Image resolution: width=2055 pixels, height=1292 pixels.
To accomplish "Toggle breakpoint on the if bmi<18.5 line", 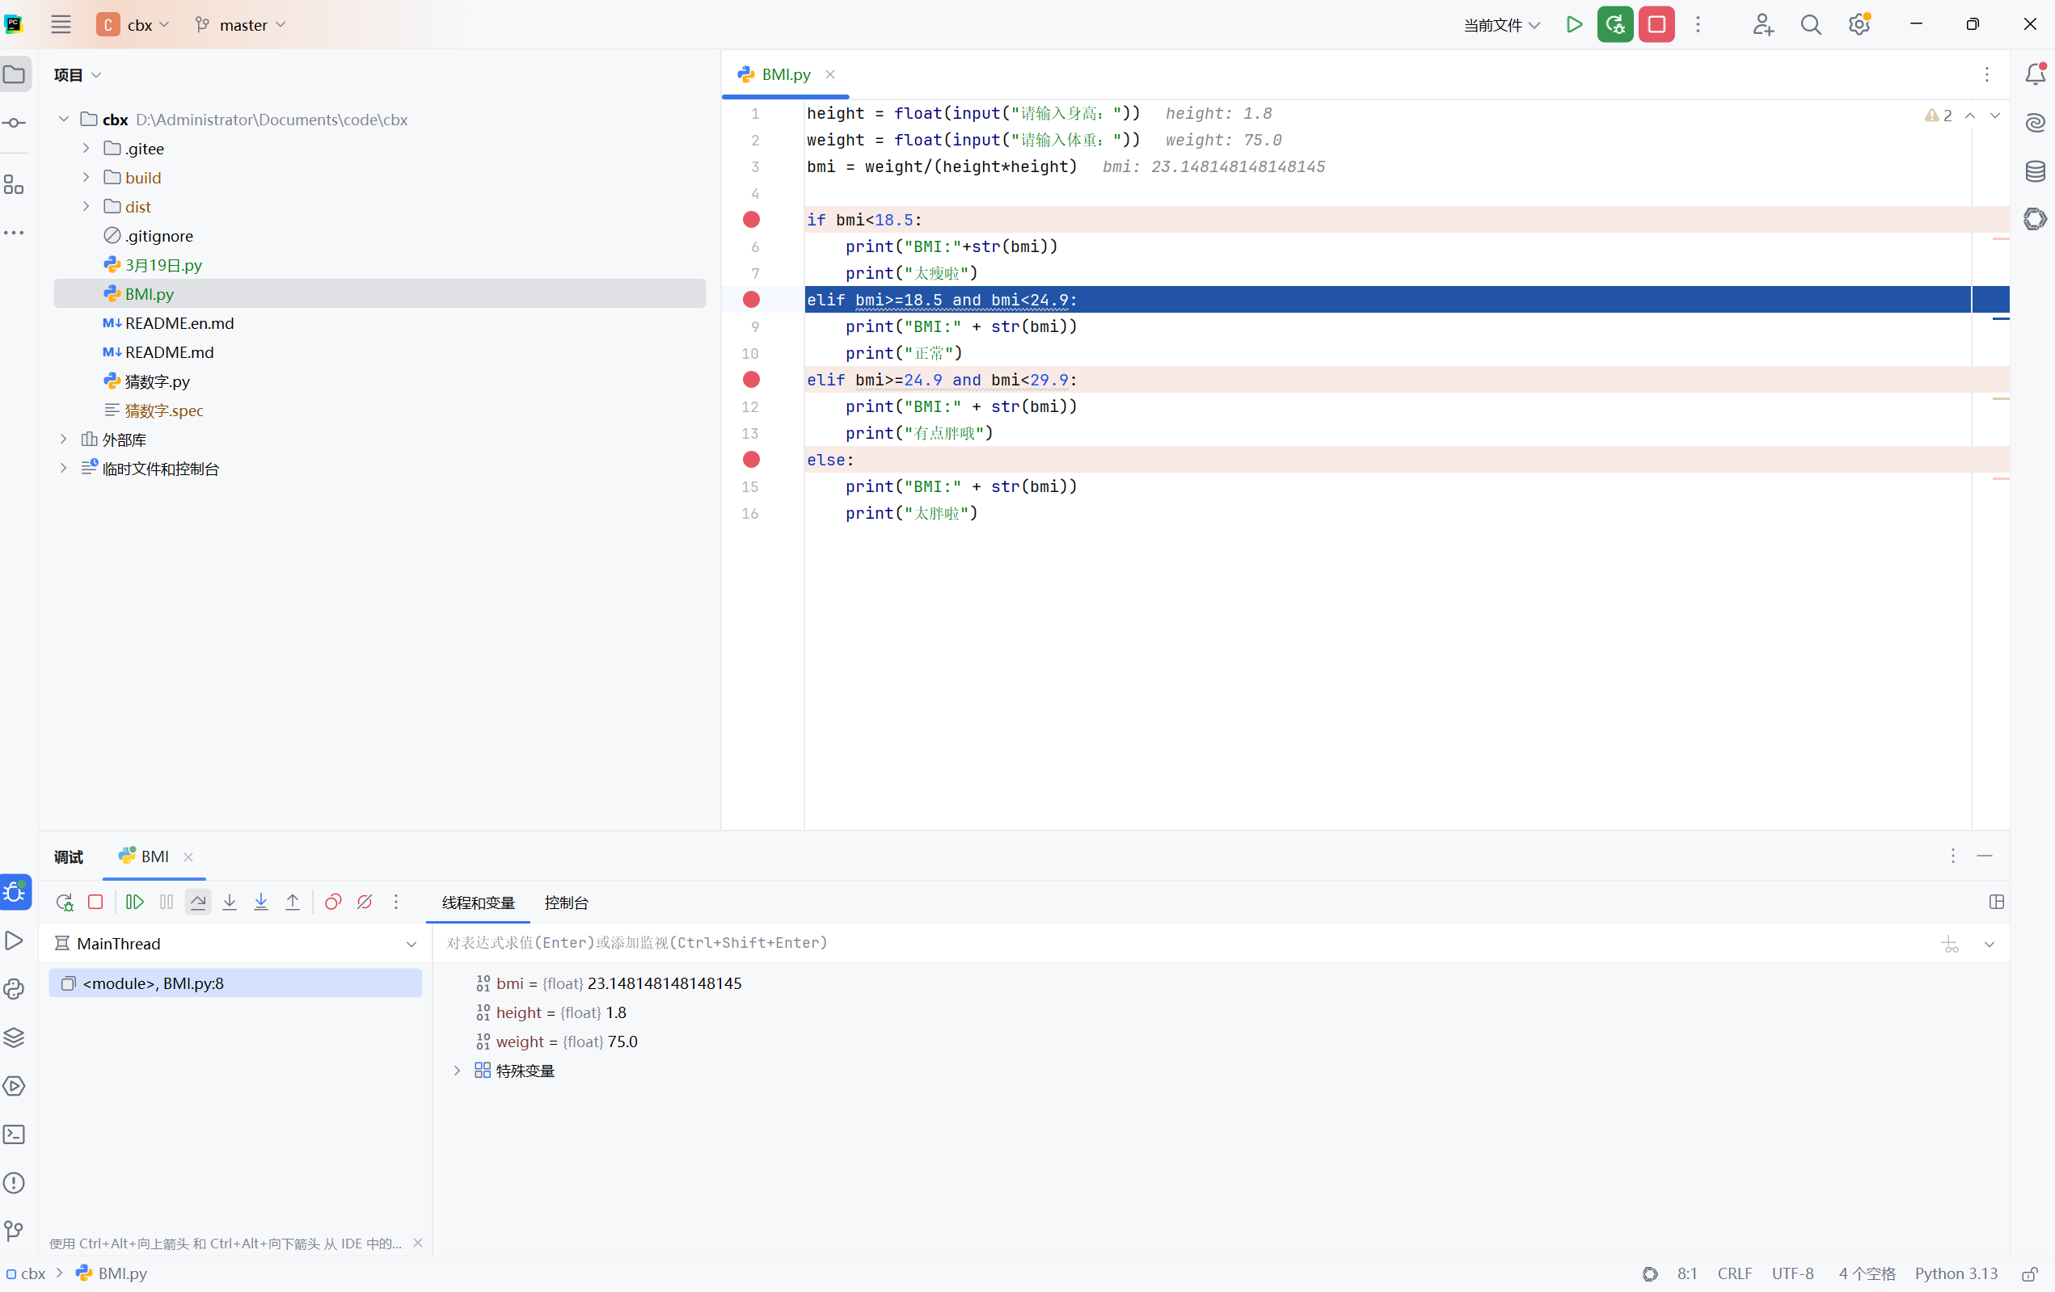I will [751, 219].
